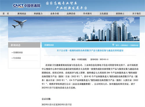Image resolution: width=145 pixels, height=107 pixels.
Task: Click the location pin icon in breadcrumb
Action: pyautogui.click(x=113, y=45)
